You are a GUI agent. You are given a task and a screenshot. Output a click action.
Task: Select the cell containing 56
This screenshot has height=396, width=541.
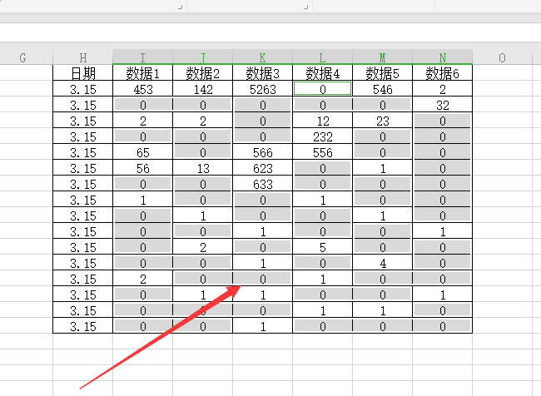point(142,168)
